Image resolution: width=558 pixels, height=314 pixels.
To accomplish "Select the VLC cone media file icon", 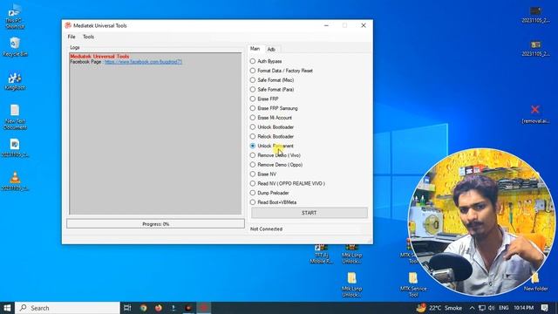I will pos(15,181).
